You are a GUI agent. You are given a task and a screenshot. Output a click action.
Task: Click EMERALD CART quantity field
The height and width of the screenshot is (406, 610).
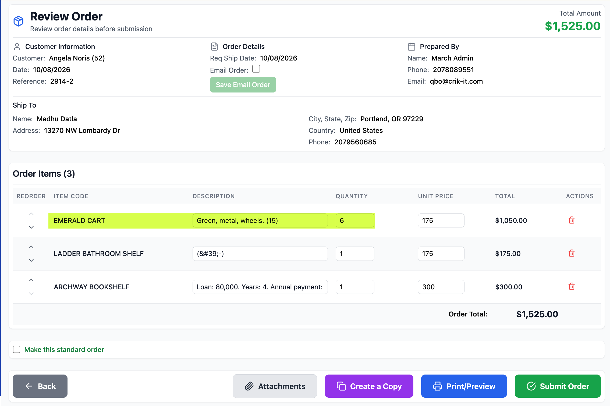coord(355,220)
